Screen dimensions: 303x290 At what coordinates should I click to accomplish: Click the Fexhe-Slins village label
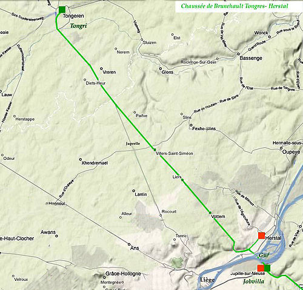204,128
